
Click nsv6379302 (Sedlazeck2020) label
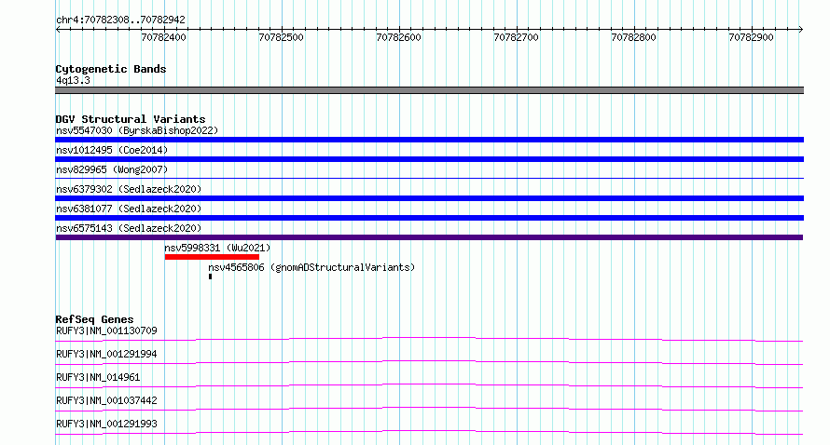coord(129,189)
